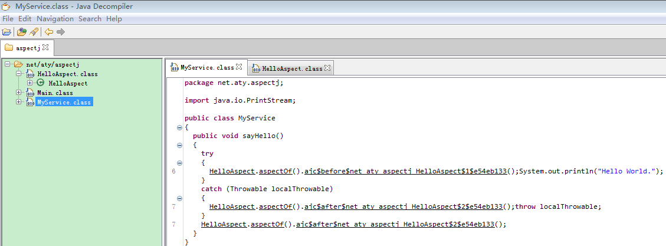Click the net/aty/aspectj folder icon

pyautogui.click(x=18, y=64)
